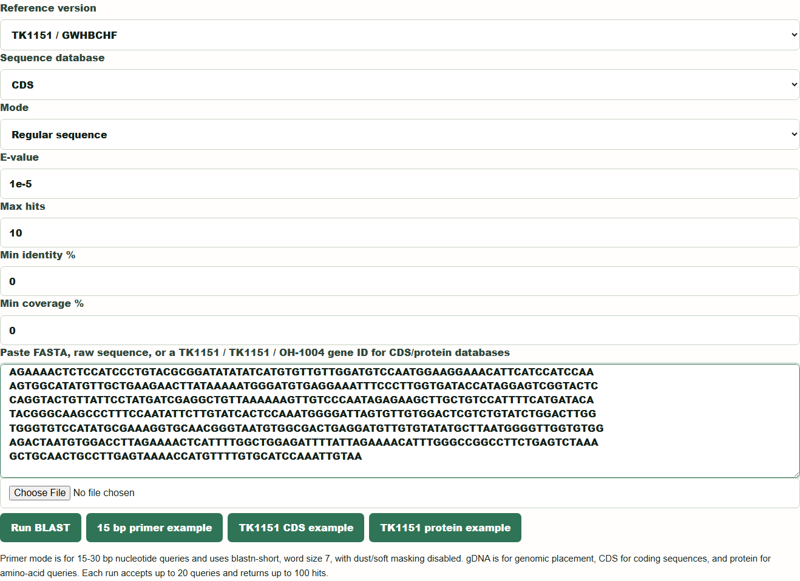Click the 'Max hits' label
Viewport: 800px width, 581px height.
tap(22, 206)
